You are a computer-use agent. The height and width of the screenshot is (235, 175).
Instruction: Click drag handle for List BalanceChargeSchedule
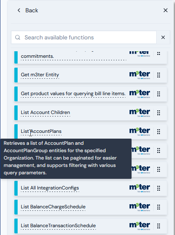159,207
